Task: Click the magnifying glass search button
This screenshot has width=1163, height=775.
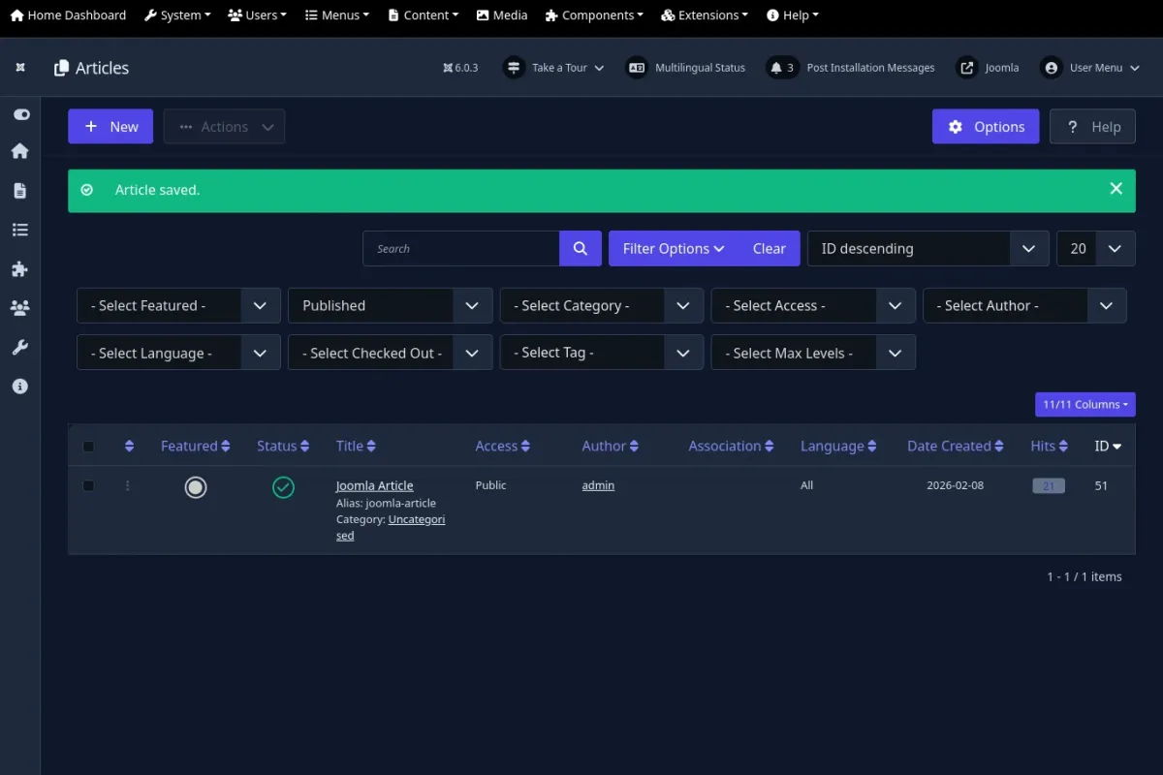Action: tap(580, 249)
